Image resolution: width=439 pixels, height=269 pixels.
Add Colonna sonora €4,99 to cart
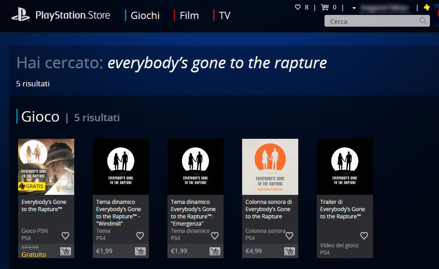coord(290,251)
